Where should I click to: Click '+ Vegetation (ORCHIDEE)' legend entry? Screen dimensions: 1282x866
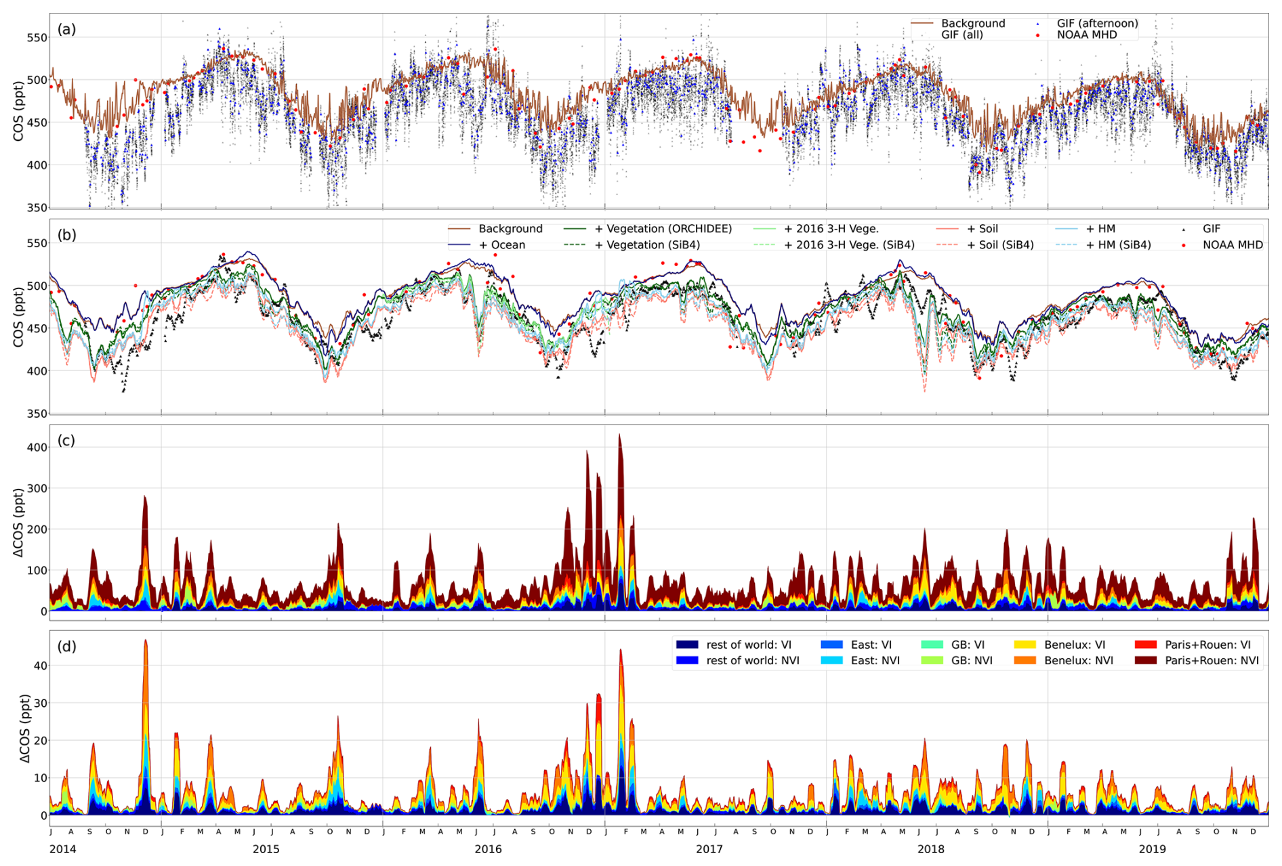coord(662,229)
